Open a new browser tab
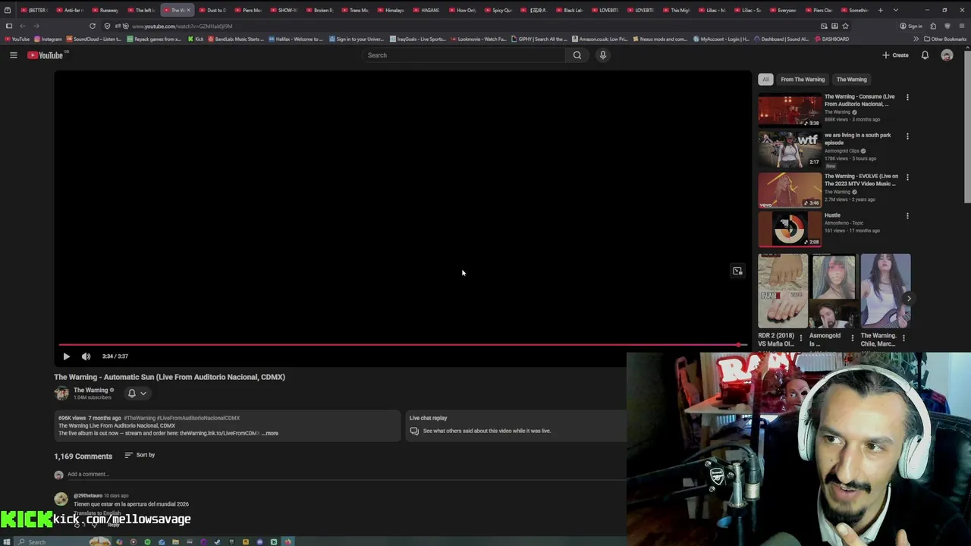 click(880, 10)
